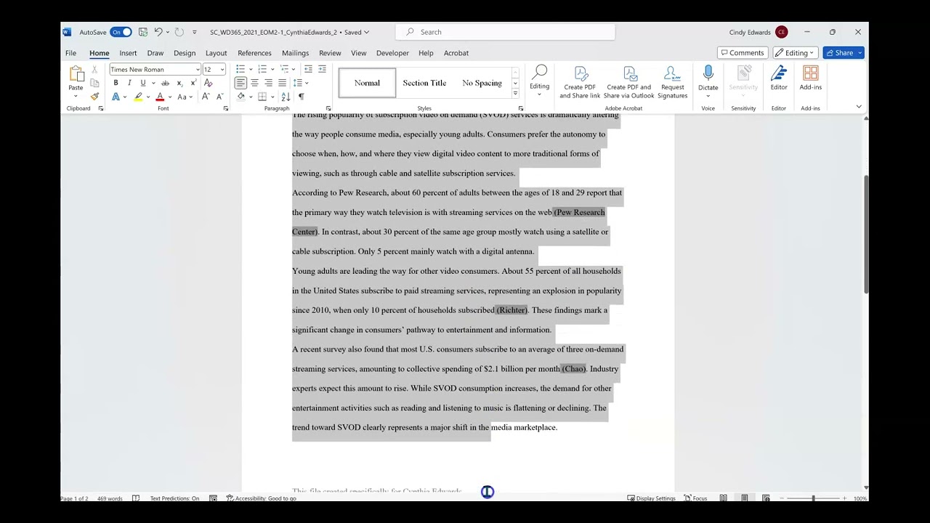Image resolution: width=930 pixels, height=523 pixels.
Task: Toggle Italic formatting
Action: pyautogui.click(x=129, y=83)
